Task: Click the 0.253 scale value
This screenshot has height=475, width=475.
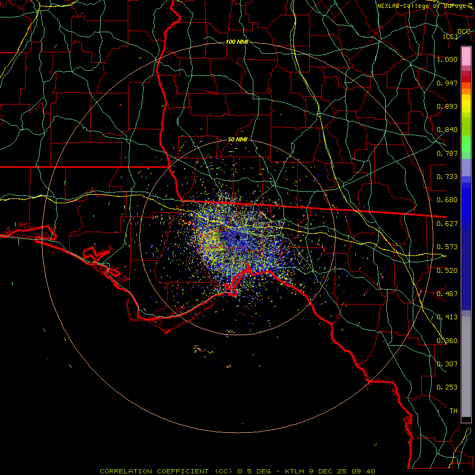Action: [447, 387]
